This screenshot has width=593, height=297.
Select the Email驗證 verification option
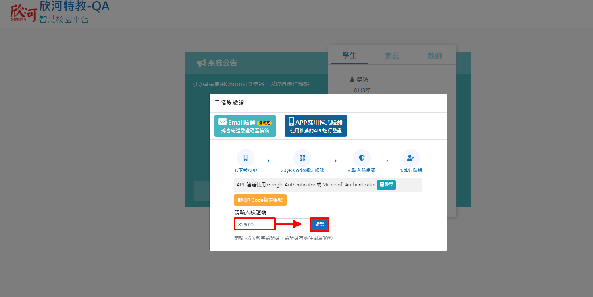pyautogui.click(x=245, y=126)
